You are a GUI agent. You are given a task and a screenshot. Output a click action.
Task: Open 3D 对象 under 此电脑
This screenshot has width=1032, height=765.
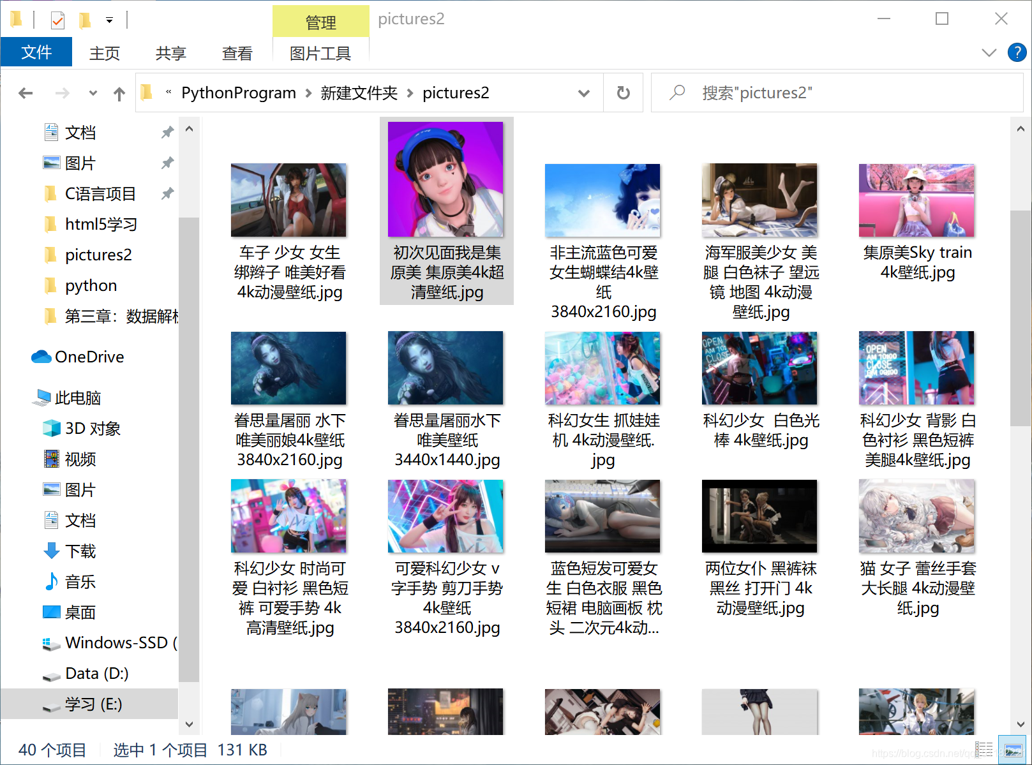93,429
